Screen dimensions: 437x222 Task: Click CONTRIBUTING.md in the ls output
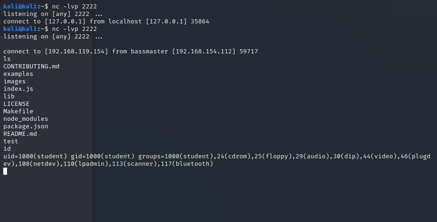click(x=31, y=66)
